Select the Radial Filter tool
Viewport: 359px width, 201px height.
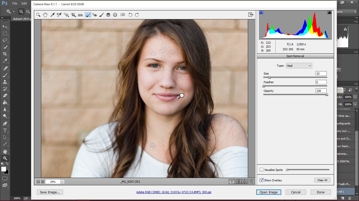115,15
